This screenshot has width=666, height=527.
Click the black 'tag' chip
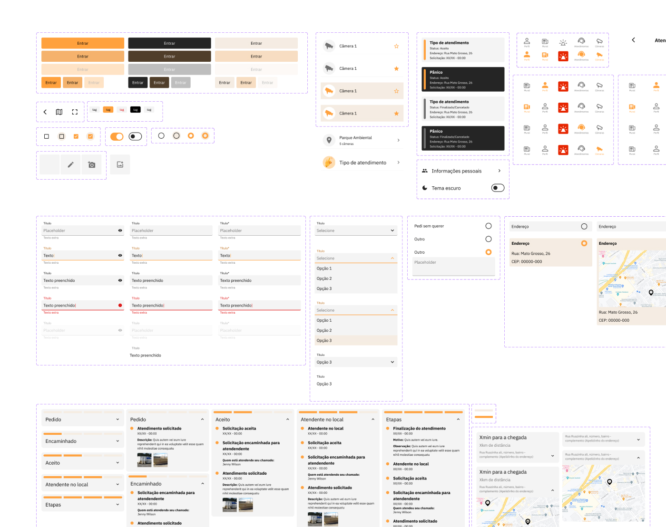click(135, 110)
